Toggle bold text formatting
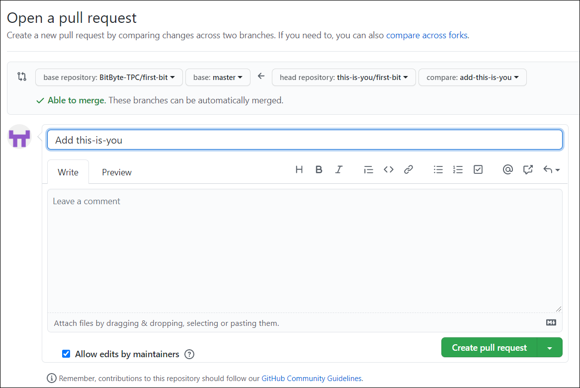The width and height of the screenshot is (580, 388). coord(319,169)
